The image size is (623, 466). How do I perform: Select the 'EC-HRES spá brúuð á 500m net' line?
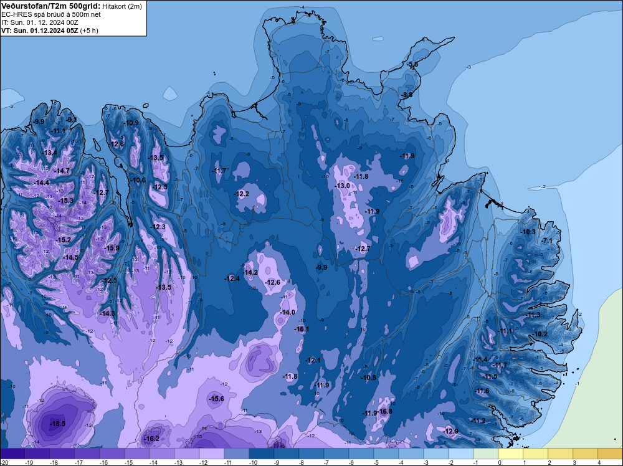[51, 14]
